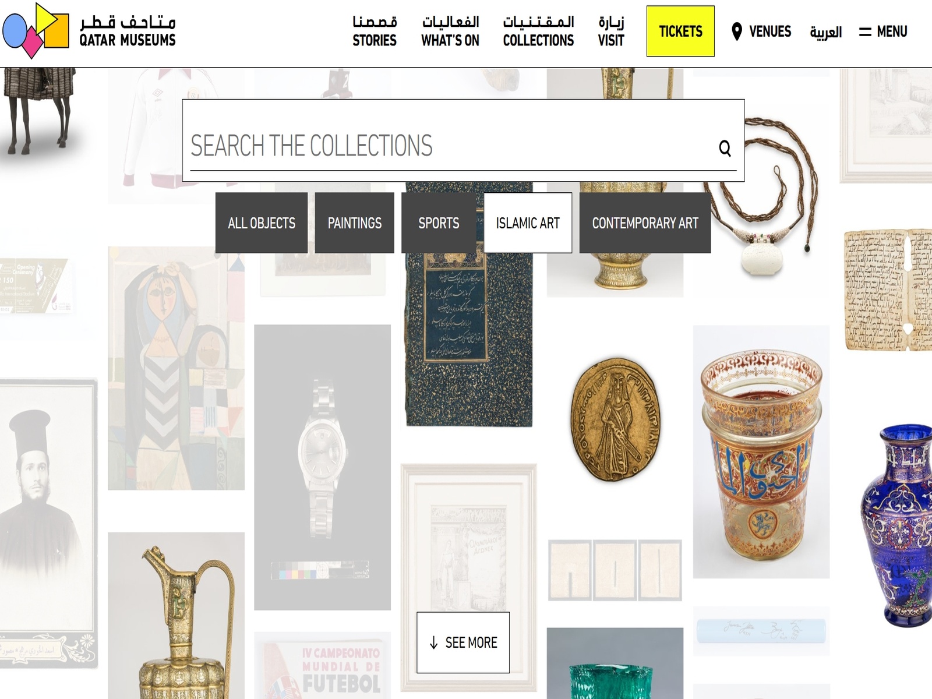932x699 pixels.
Task: Select the Paintings filter
Action: click(x=354, y=223)
